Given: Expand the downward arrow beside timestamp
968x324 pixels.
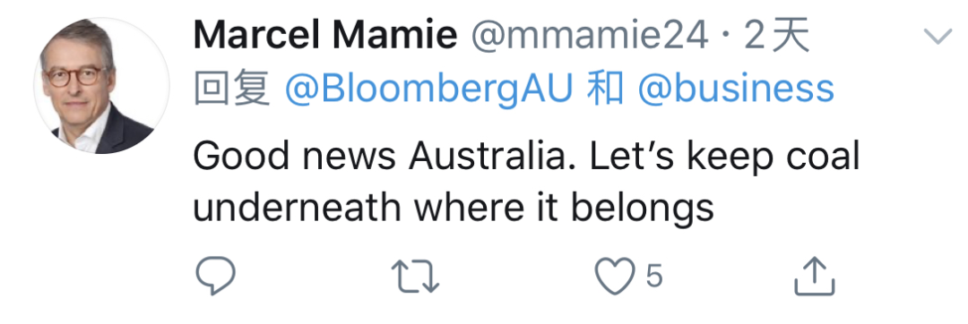Looking at the screenshot, I should (938, 37).
